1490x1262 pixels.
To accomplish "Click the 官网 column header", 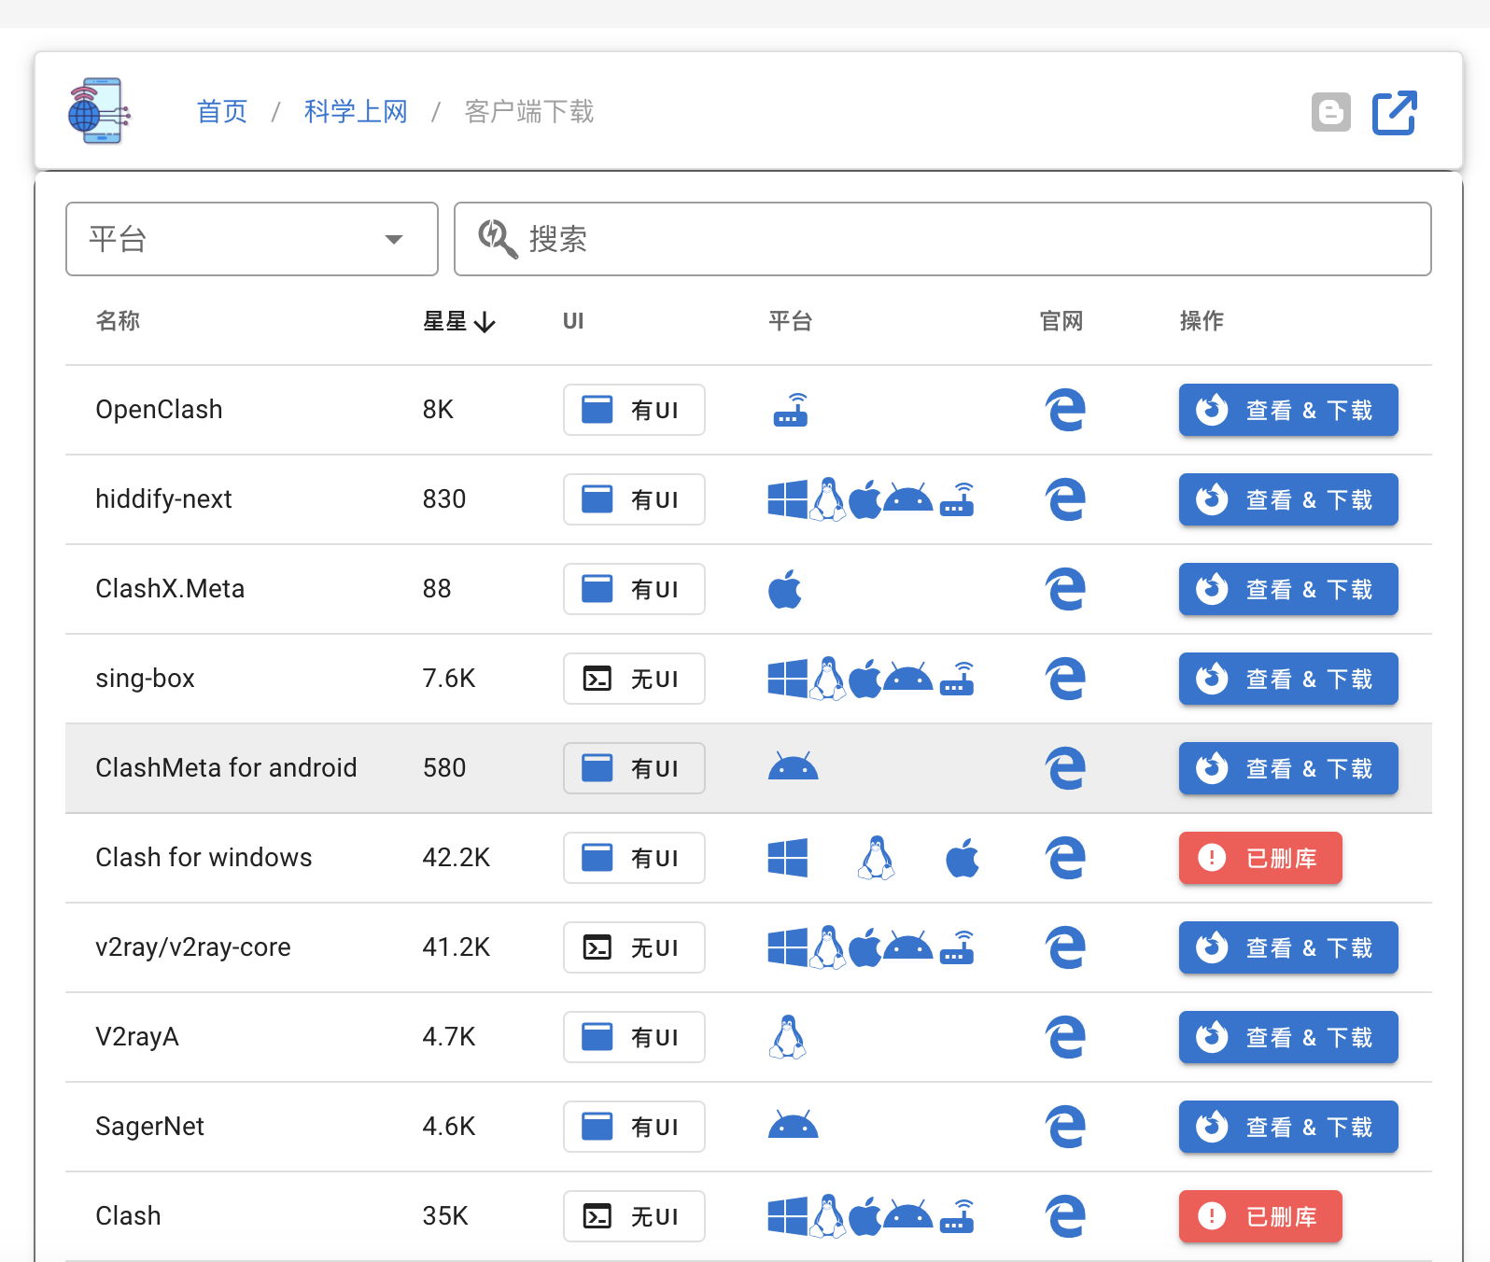I will coord(1061,321).
